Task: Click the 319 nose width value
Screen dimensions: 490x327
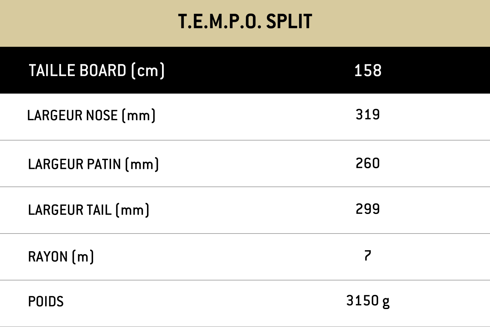Action: (x=368, y=115)
